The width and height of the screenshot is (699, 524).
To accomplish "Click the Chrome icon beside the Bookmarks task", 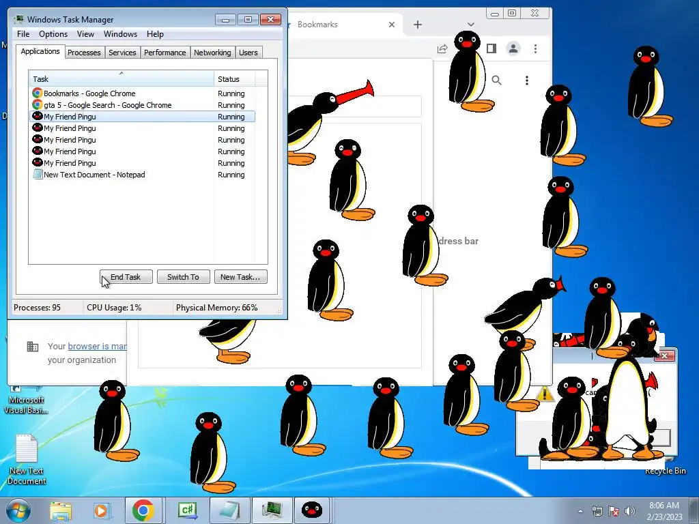I will [38, 93].
